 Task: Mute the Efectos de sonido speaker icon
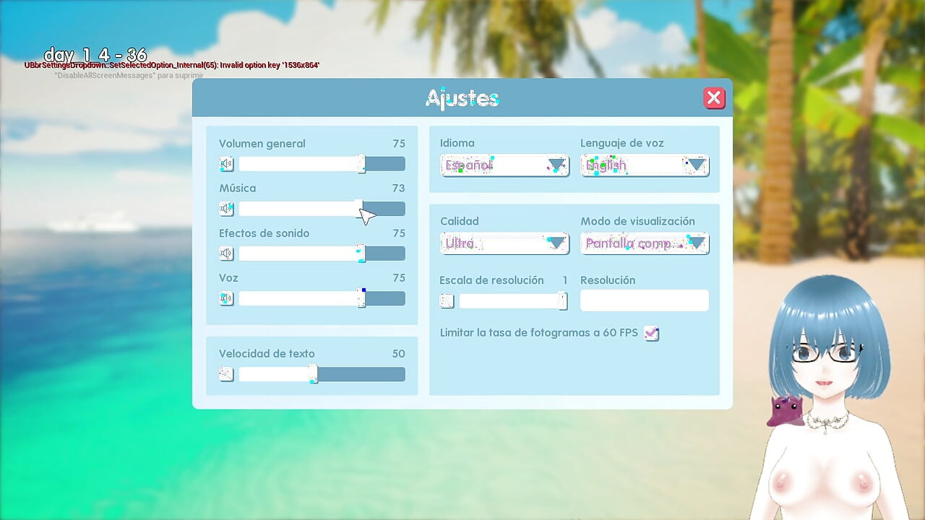pyautogui.click(x=226, y=253)
